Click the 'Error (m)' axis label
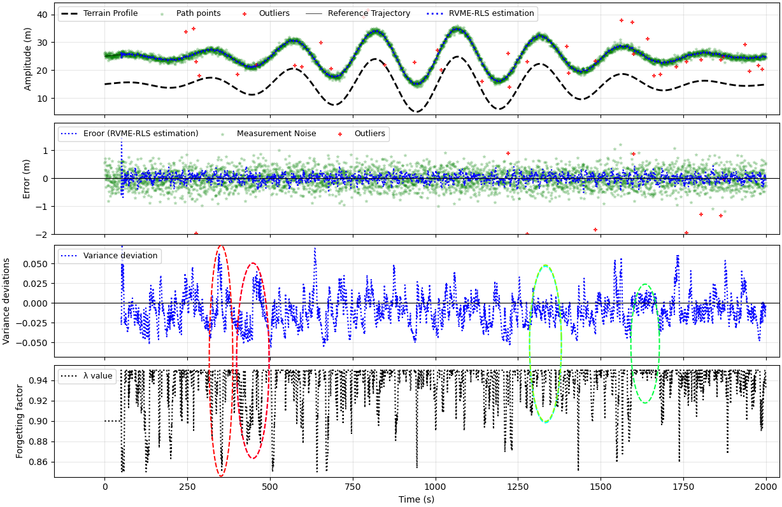Viewport: 782px width, 507px height. click(x=27, y=179)
